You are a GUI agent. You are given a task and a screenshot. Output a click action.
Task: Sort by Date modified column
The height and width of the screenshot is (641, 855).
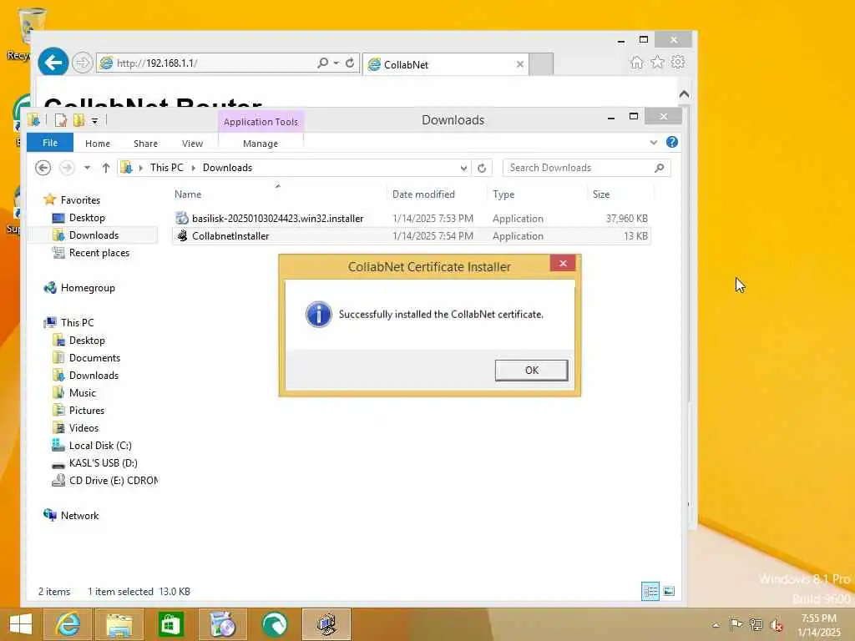[x=423, y=194]
